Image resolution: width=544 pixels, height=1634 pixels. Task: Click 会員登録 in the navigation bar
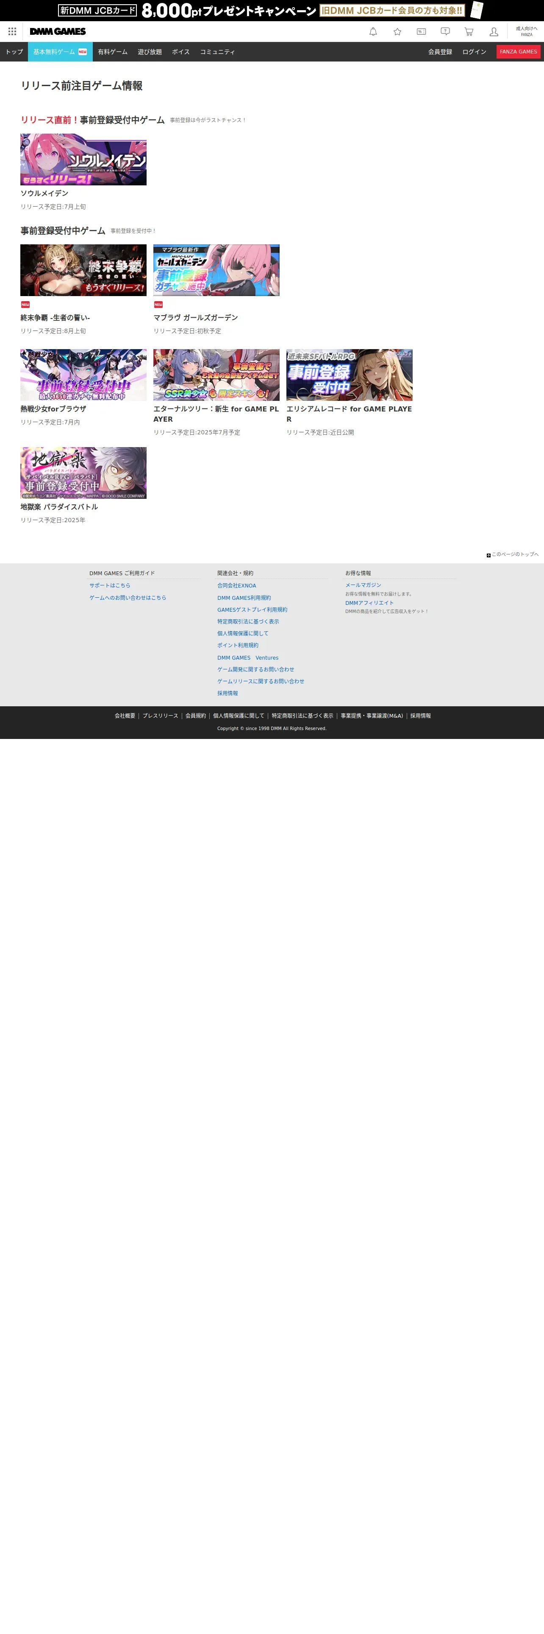[x=440, y=52]
